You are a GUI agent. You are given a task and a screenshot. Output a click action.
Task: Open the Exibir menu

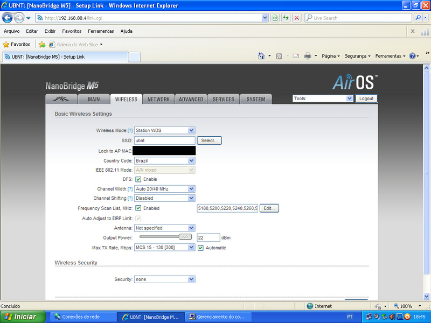pyautogui.click(x=50, y=31)
